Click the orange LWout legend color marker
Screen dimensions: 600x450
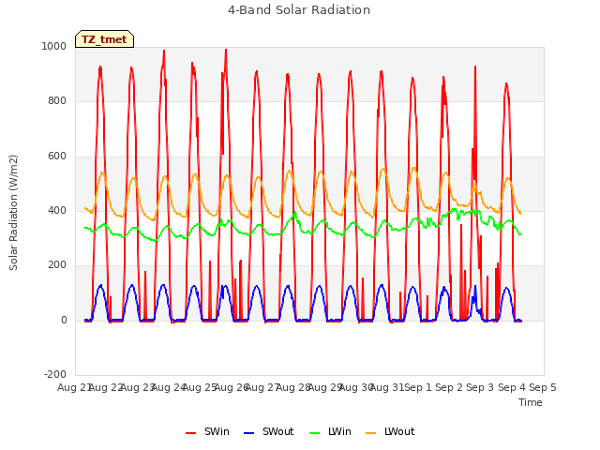371,433
